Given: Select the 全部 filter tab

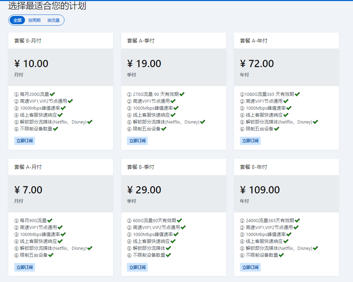Looking at the screenshot, I should [x=17, y=20].
